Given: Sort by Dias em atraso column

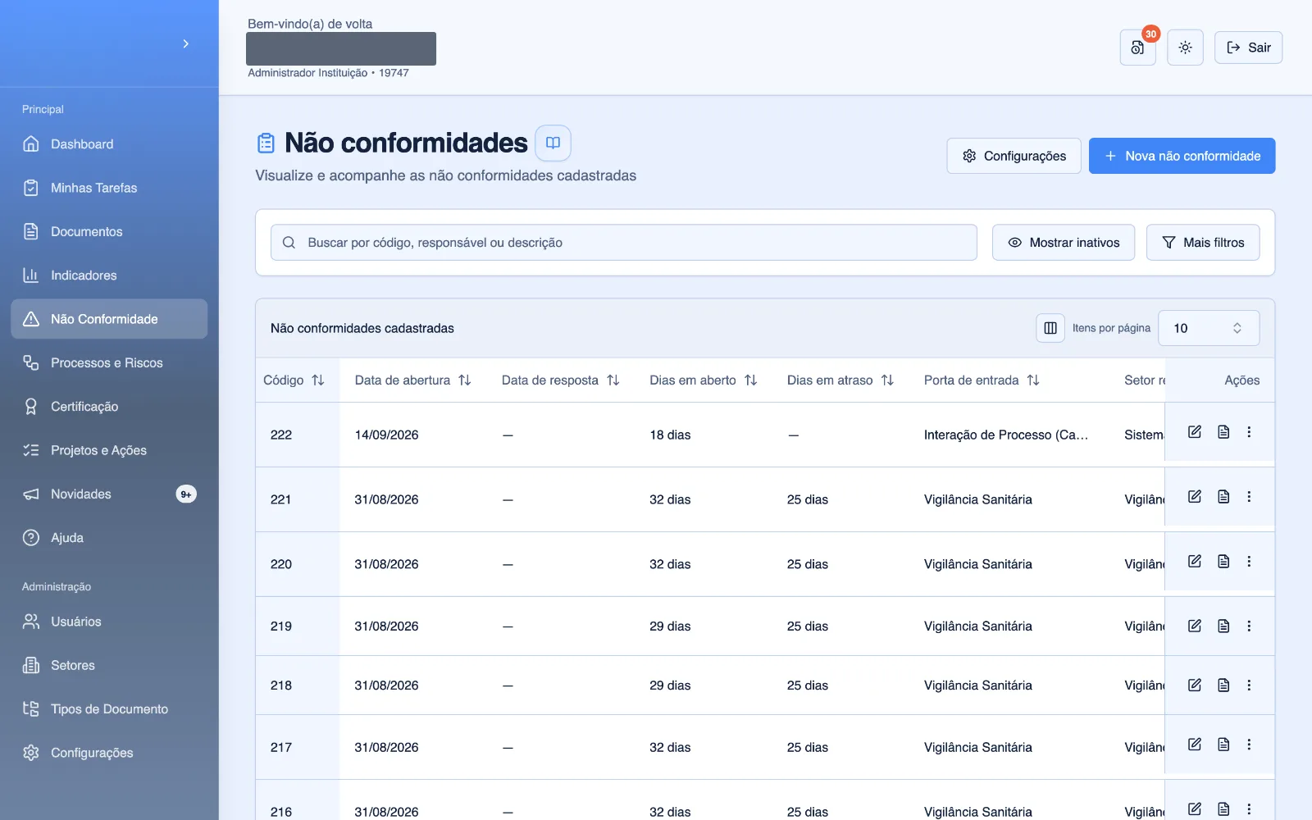Looking at the screenshot, I should pos(840,380).
